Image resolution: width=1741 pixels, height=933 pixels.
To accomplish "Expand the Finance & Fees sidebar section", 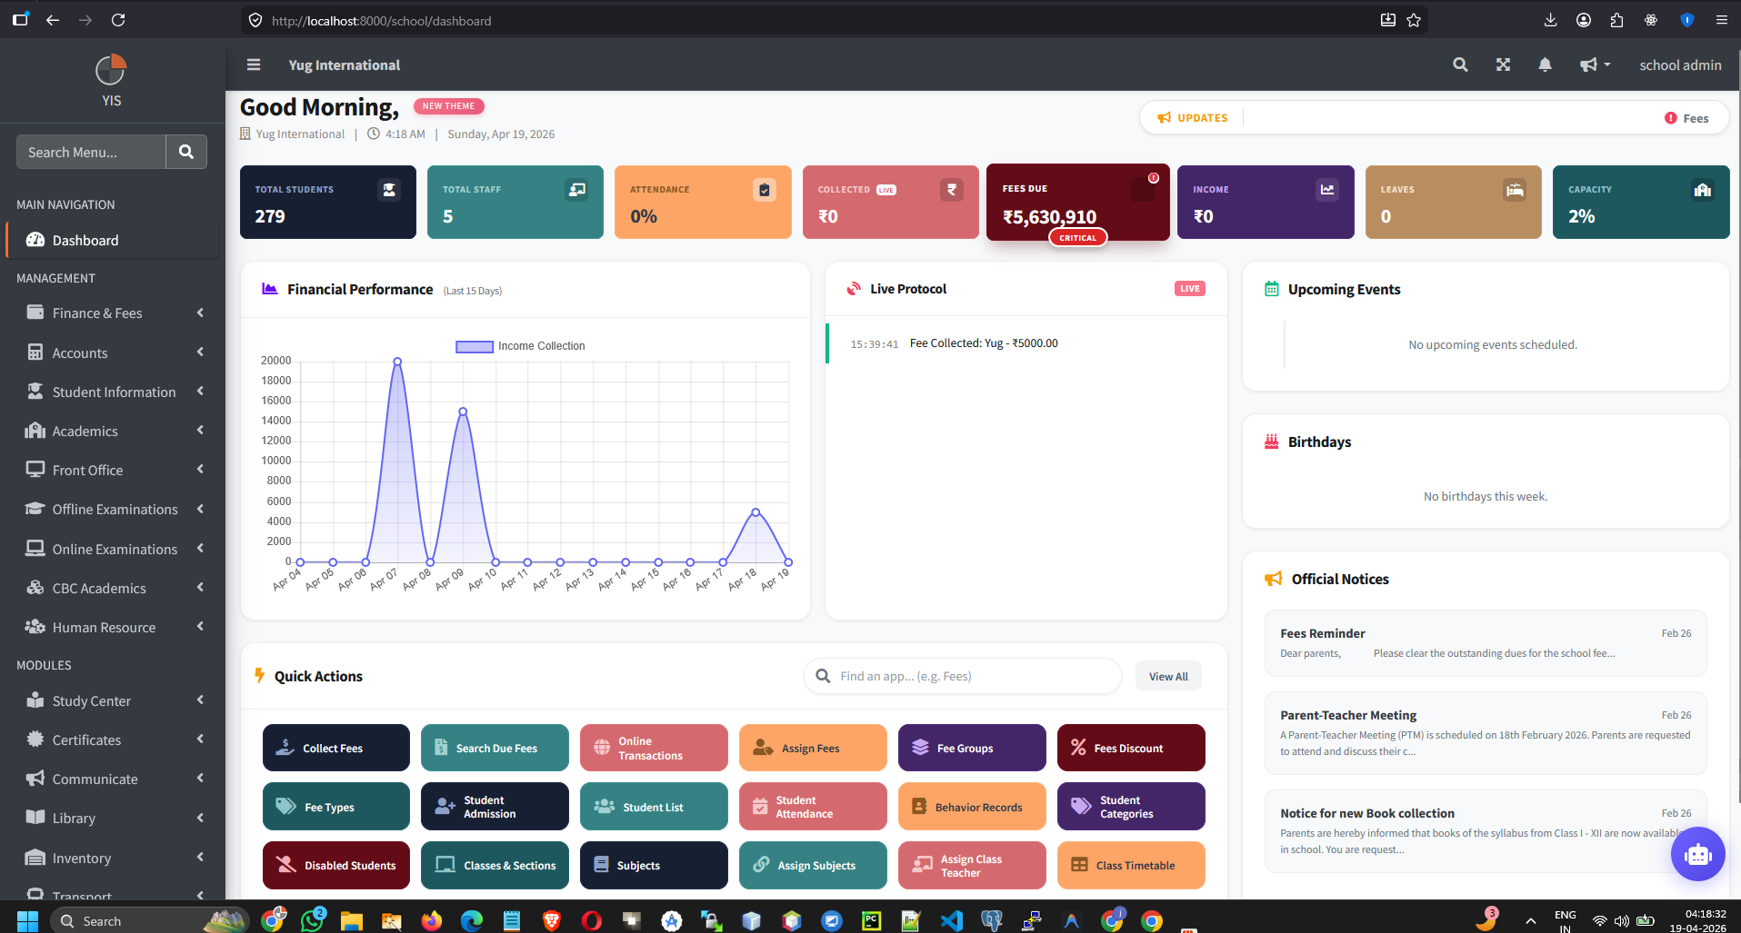I will [x=97, y=313].
